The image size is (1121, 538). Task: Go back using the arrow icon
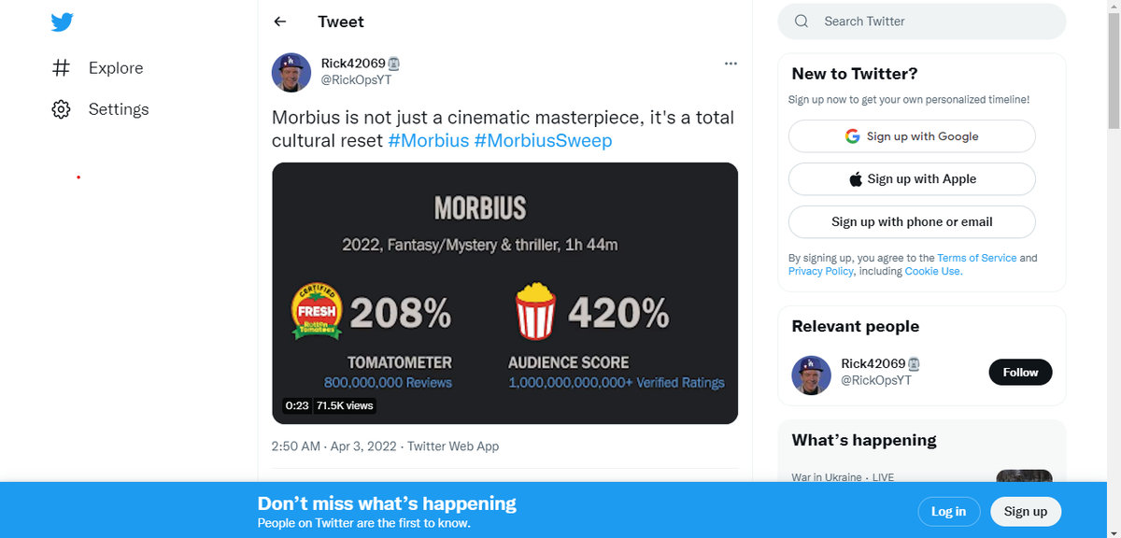280,21
